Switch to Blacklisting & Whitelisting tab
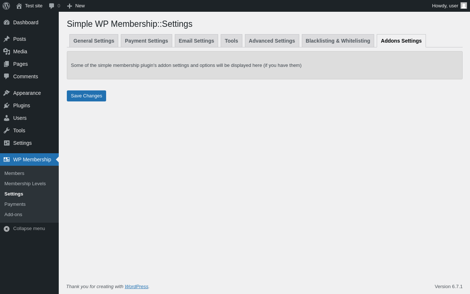470x294 pixels. [338, 41]
